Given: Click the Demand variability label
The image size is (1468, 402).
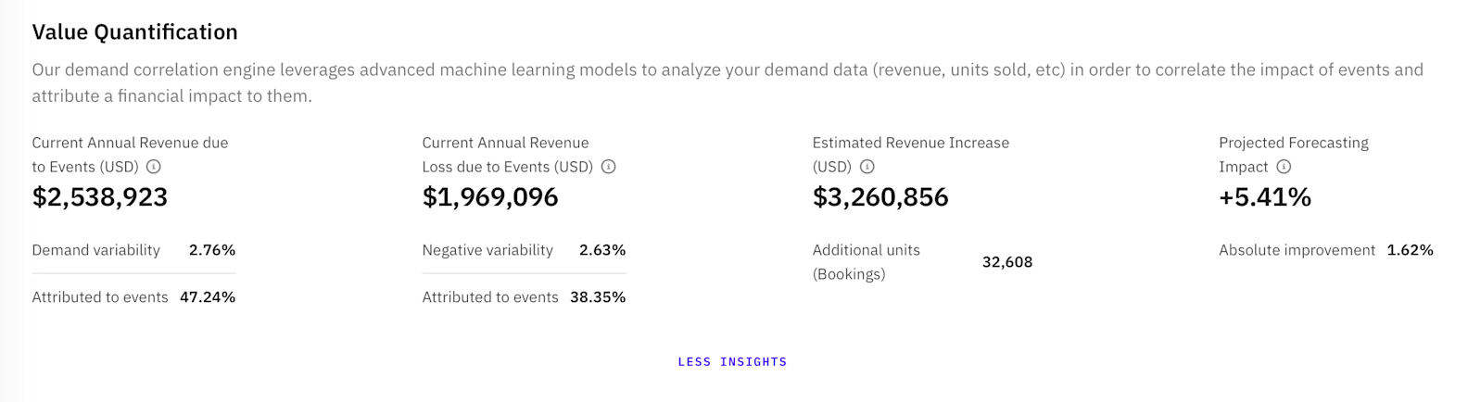Looking at the screenshot, I should 96,250.
